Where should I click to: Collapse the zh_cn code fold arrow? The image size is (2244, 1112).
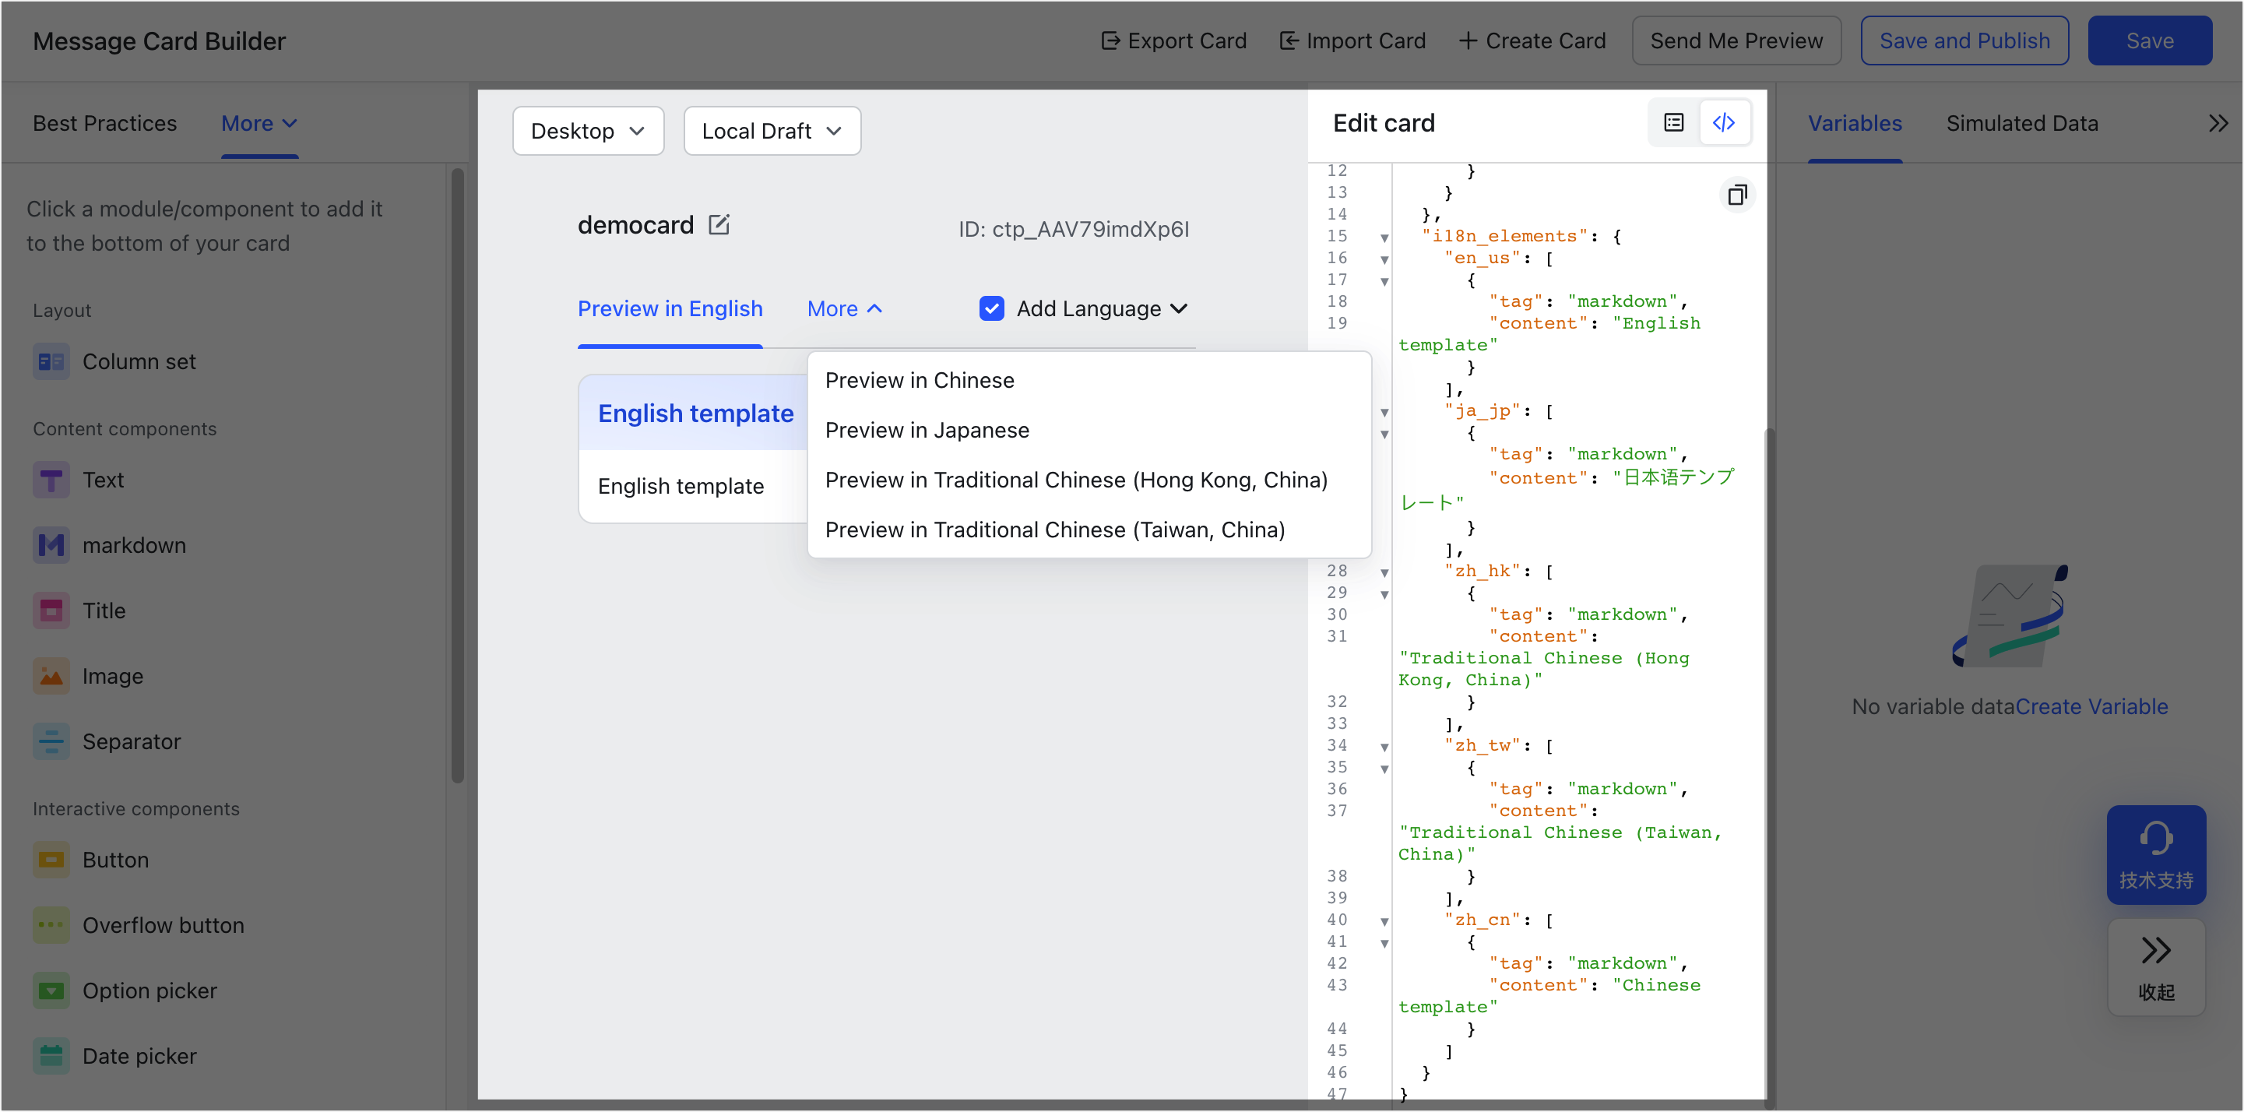(x=1384, y=921)
